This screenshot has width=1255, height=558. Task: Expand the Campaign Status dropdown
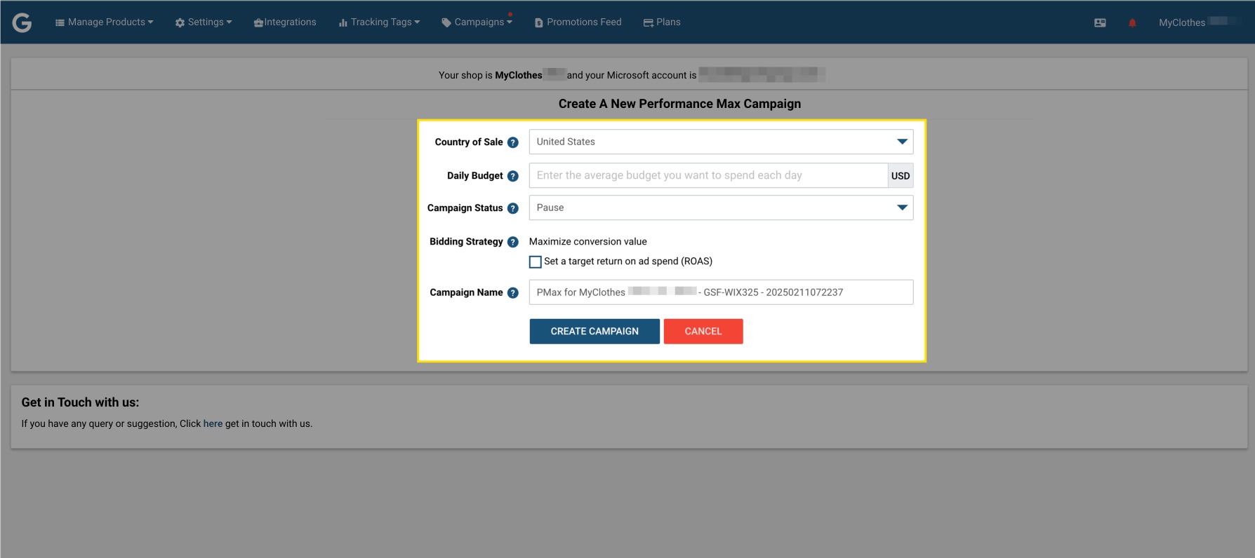point(721,207)
